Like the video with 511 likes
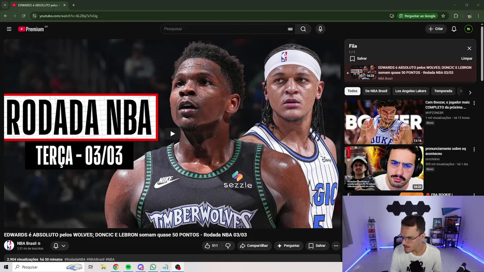 click(x=211, y=246)
